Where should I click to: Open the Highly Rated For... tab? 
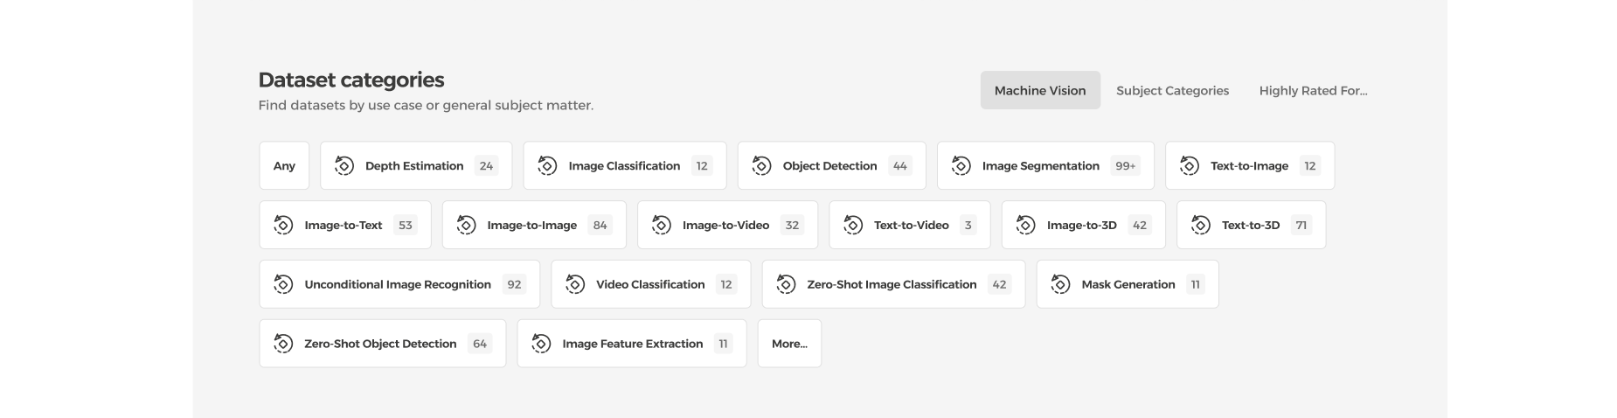(1313, 90)
